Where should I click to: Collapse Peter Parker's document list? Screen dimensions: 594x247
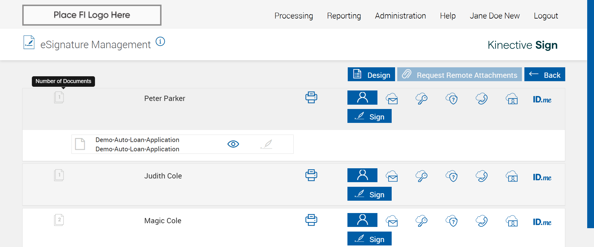coord(59,98)
